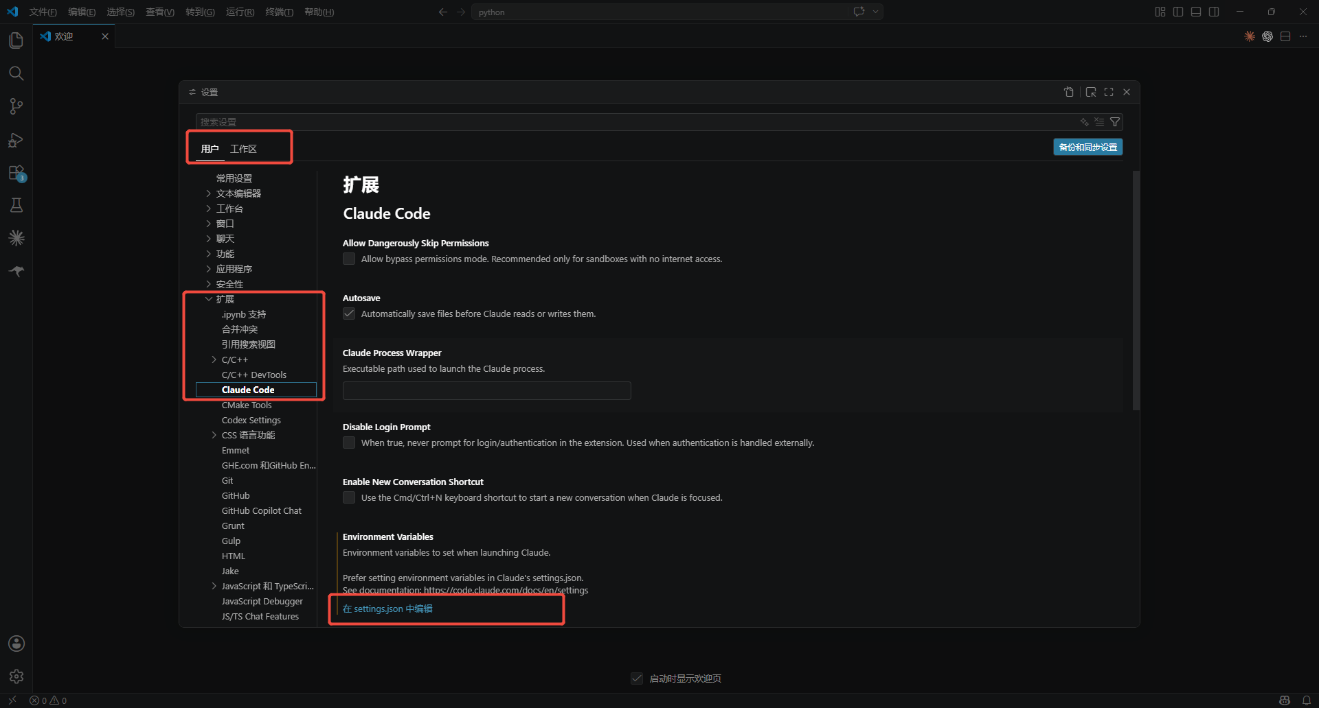
Task: Click the ChatGPT Codex icon in editor actions
Action: click(x=1267, y=36)
